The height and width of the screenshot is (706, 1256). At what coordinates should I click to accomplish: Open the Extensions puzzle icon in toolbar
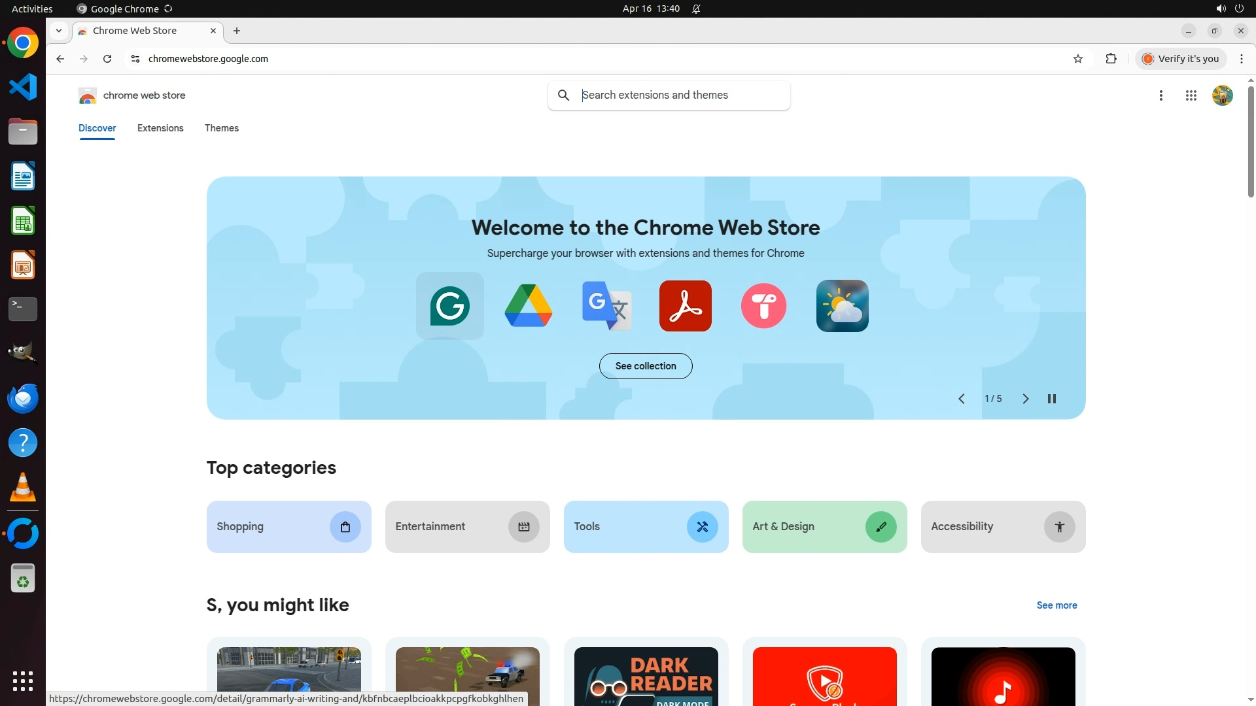point(1111,59)
